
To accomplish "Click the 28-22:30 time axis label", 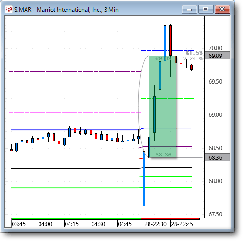I will 155,224.
